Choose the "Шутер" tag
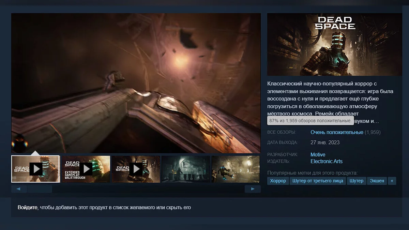This screenshot has height=230, width=409. (x=356, y=181)
